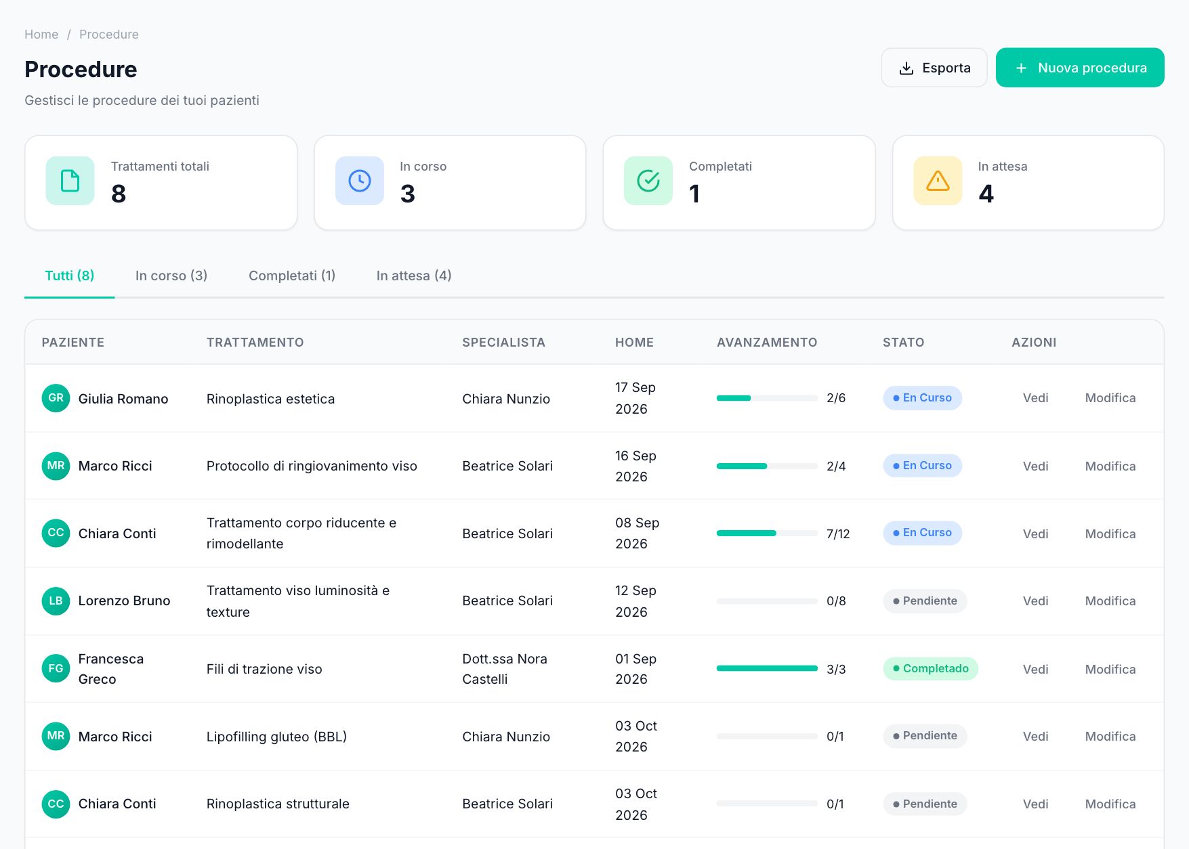Image resolution: width=1189 pixels, height=849 pixels.
Task: Go to Home in the breadcrumb
Action: [x=41, y=35]
